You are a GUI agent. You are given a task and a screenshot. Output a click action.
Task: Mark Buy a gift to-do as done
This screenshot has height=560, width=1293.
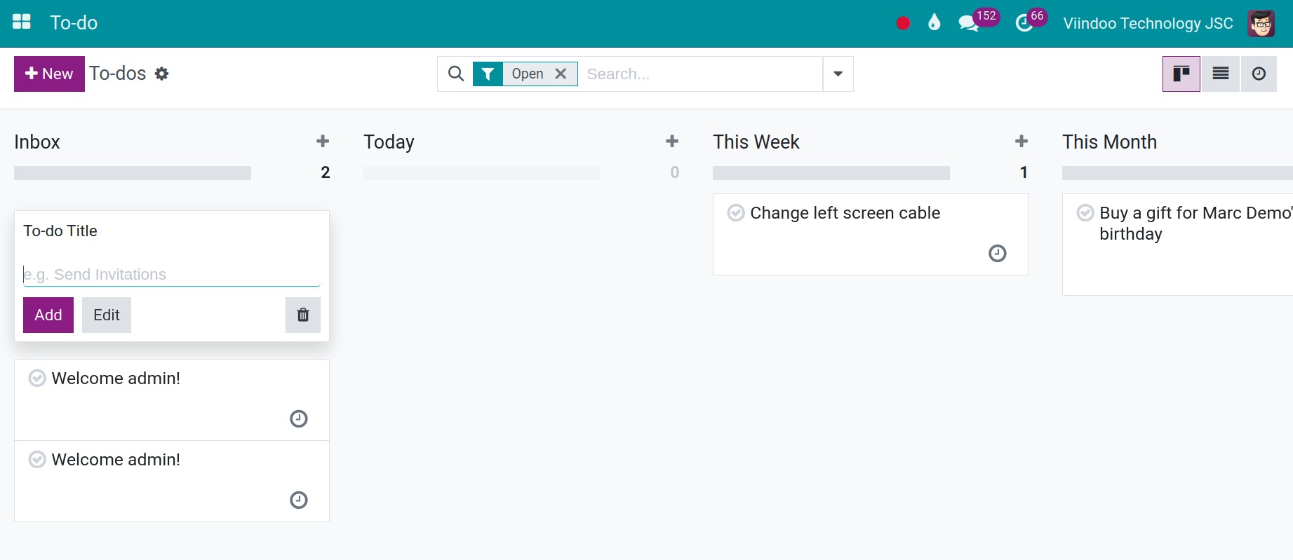click(1085, 213)
